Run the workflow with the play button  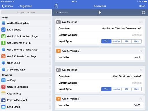click(x=100, y=12)
